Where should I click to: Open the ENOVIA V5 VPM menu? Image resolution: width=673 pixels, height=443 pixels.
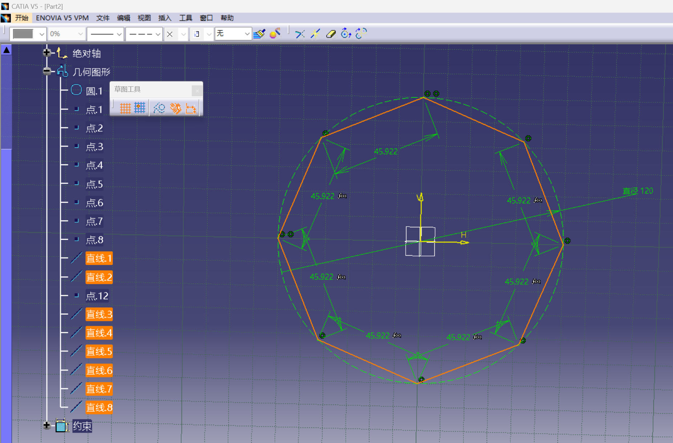tap(62, 18)
